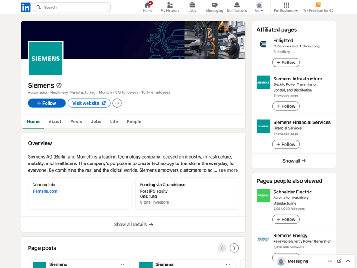Click the compose new message icon
357x268 pixels.
tap(339, 261)
